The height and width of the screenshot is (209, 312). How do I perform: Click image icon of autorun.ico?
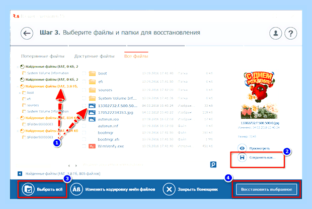(92, 119)
